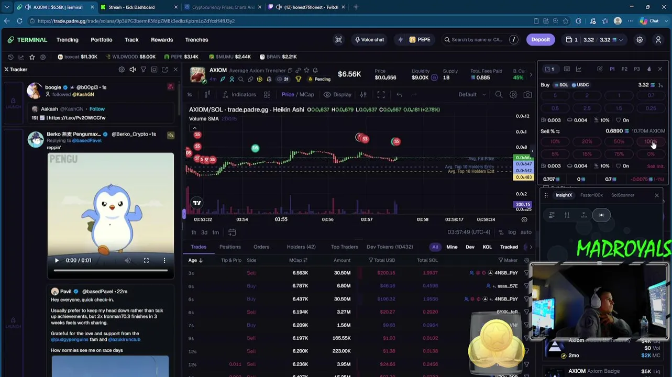Mute the X Tracker sound icon

133,69
